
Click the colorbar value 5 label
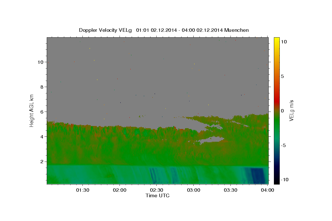[x=282, y=76]
